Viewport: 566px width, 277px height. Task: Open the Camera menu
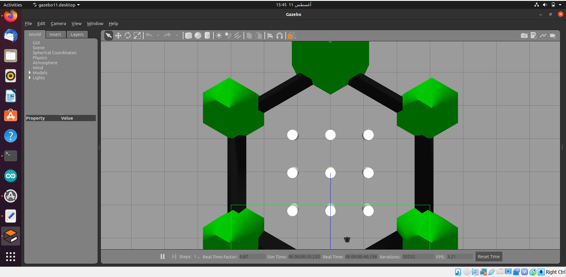58,24
